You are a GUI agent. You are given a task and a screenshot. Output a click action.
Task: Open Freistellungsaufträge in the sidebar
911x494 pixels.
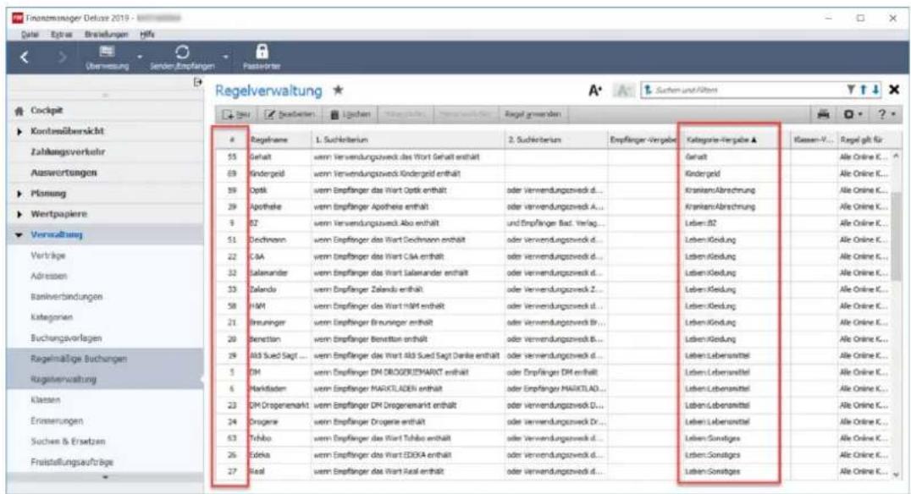tap(72, 463)
